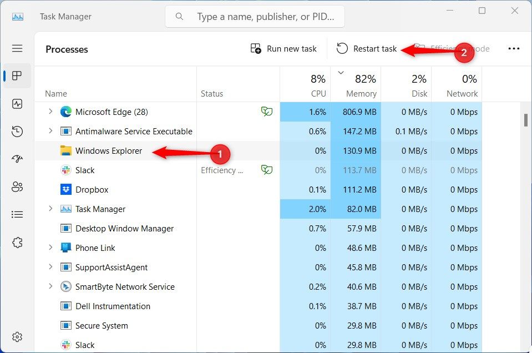532x353 pixels.
Task: Click the efficiency leaf icon for Slack
Action: click(267, 170)
